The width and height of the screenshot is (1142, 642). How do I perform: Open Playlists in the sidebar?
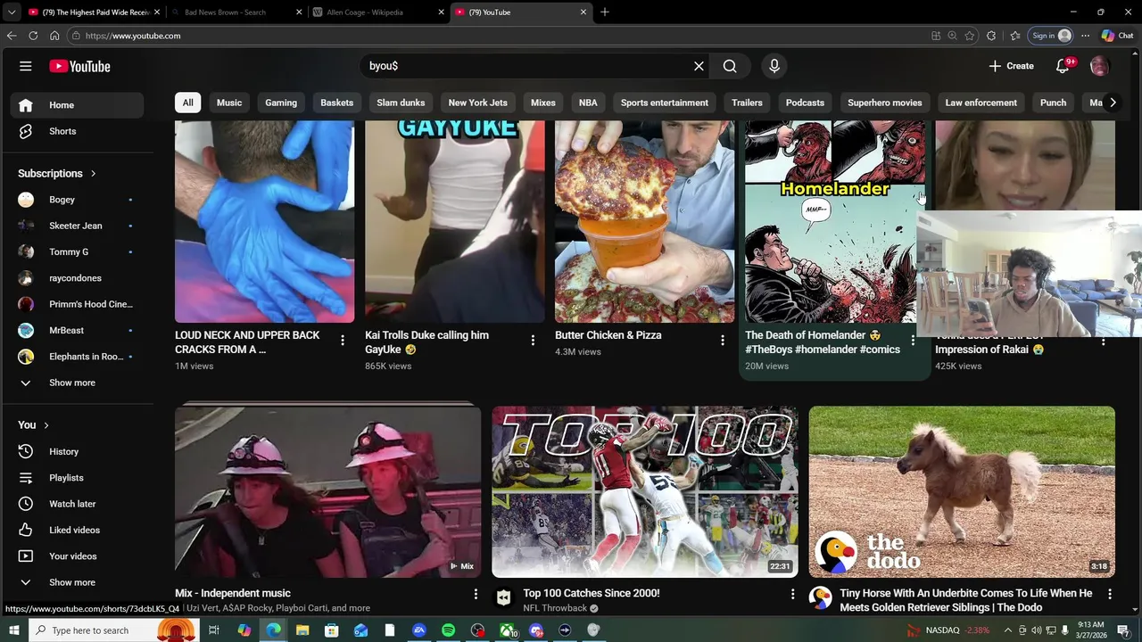click(x=77, y=478)
